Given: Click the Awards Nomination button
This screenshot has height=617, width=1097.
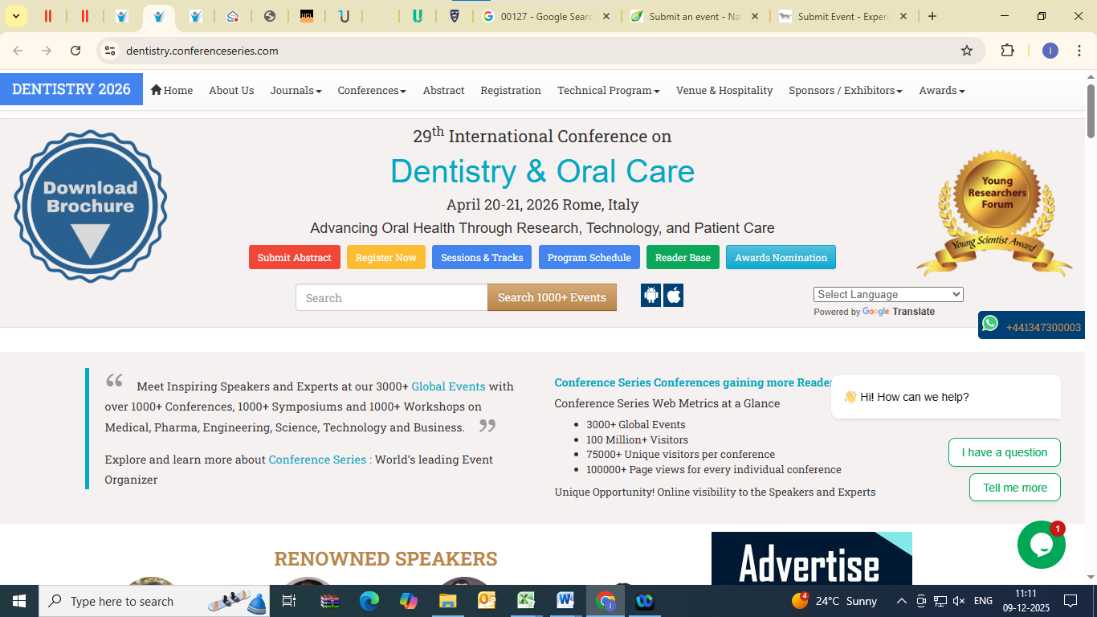Looking at the screenshot, I should tap(781, 257).
